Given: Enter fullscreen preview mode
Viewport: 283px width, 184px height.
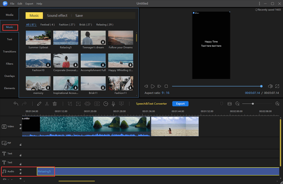Looking at the screenshot, I should [x=277, y=86].
